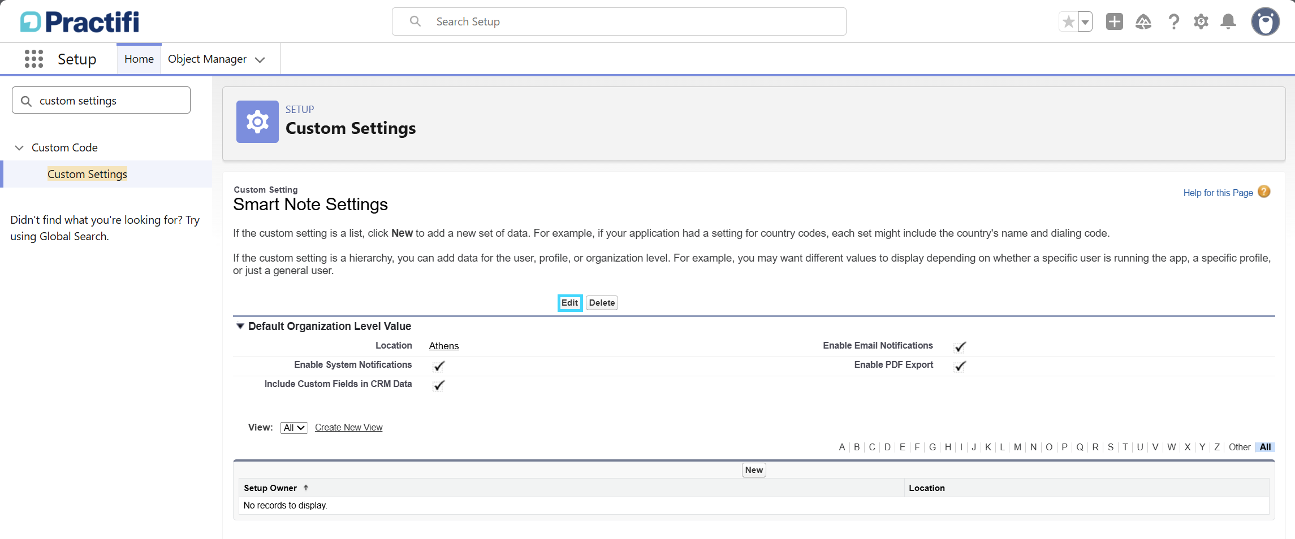Image resolution: width=1295 pixels, height=539 pixels.
Task: Filter list by letter E
Action: point(903,447)
